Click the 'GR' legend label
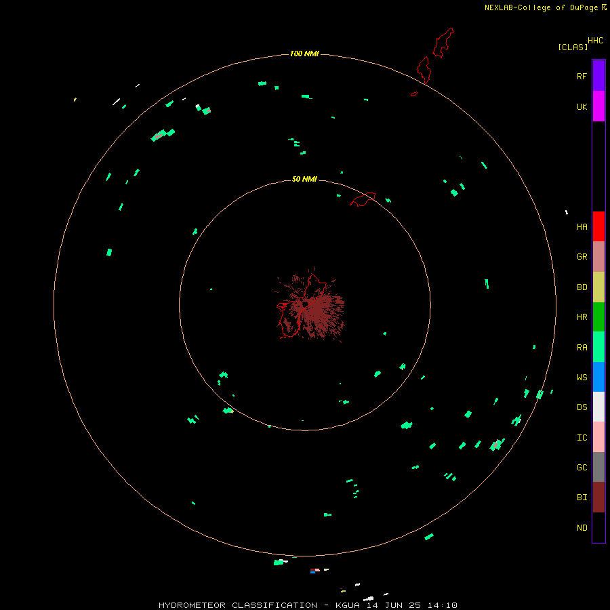 click(582, 257)
